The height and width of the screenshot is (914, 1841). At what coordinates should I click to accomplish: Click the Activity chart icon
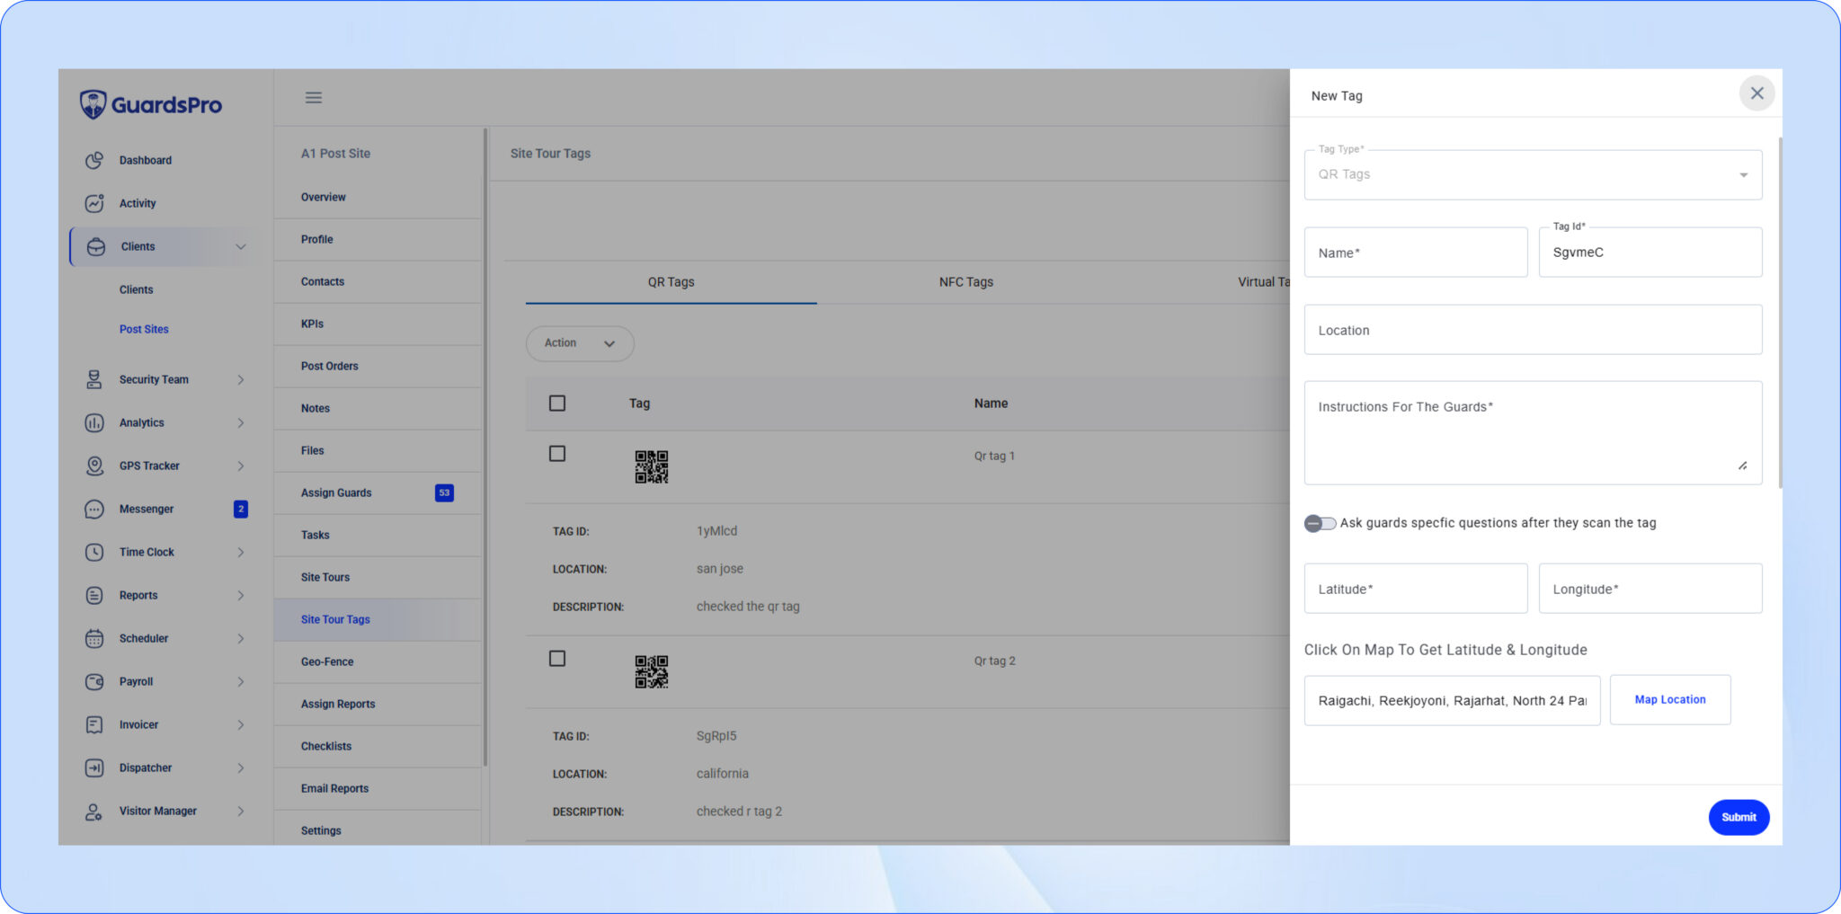pos(94,203)
